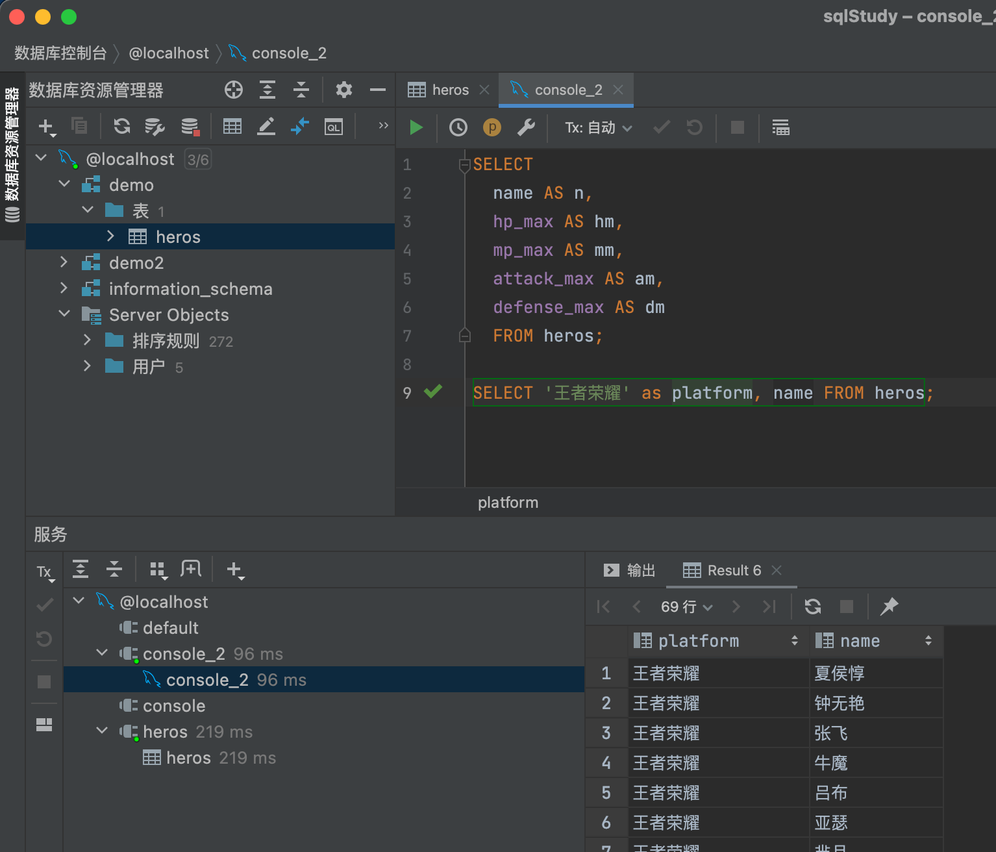
Task: Click the blue jump to query console arrows
Action: pos(299,126)
